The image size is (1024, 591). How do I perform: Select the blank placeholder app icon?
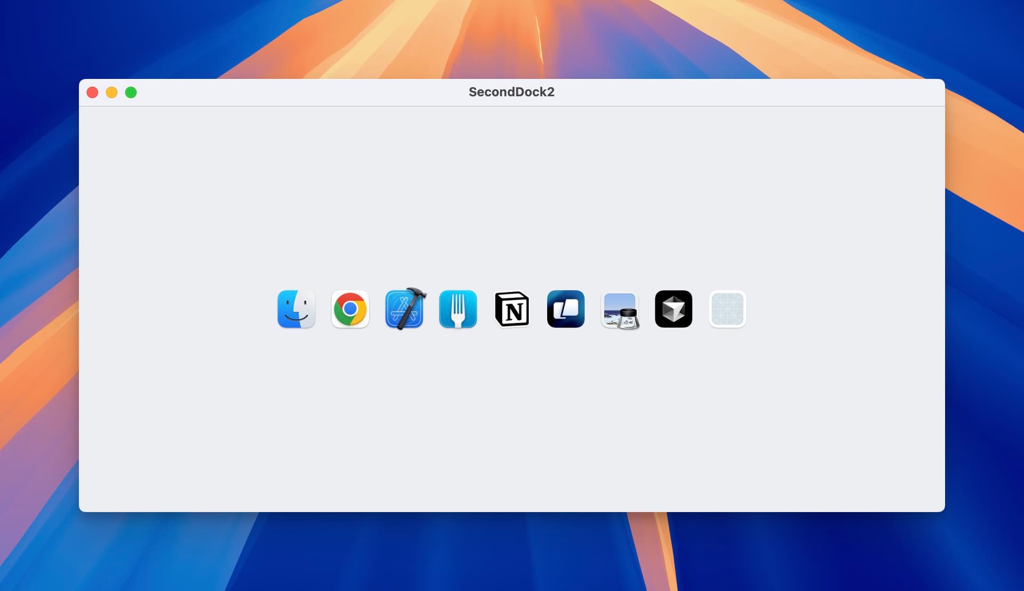(x=727, y=309)
